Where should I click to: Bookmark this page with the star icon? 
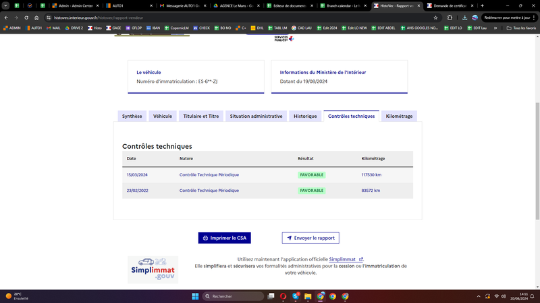(x=435, y=18)
